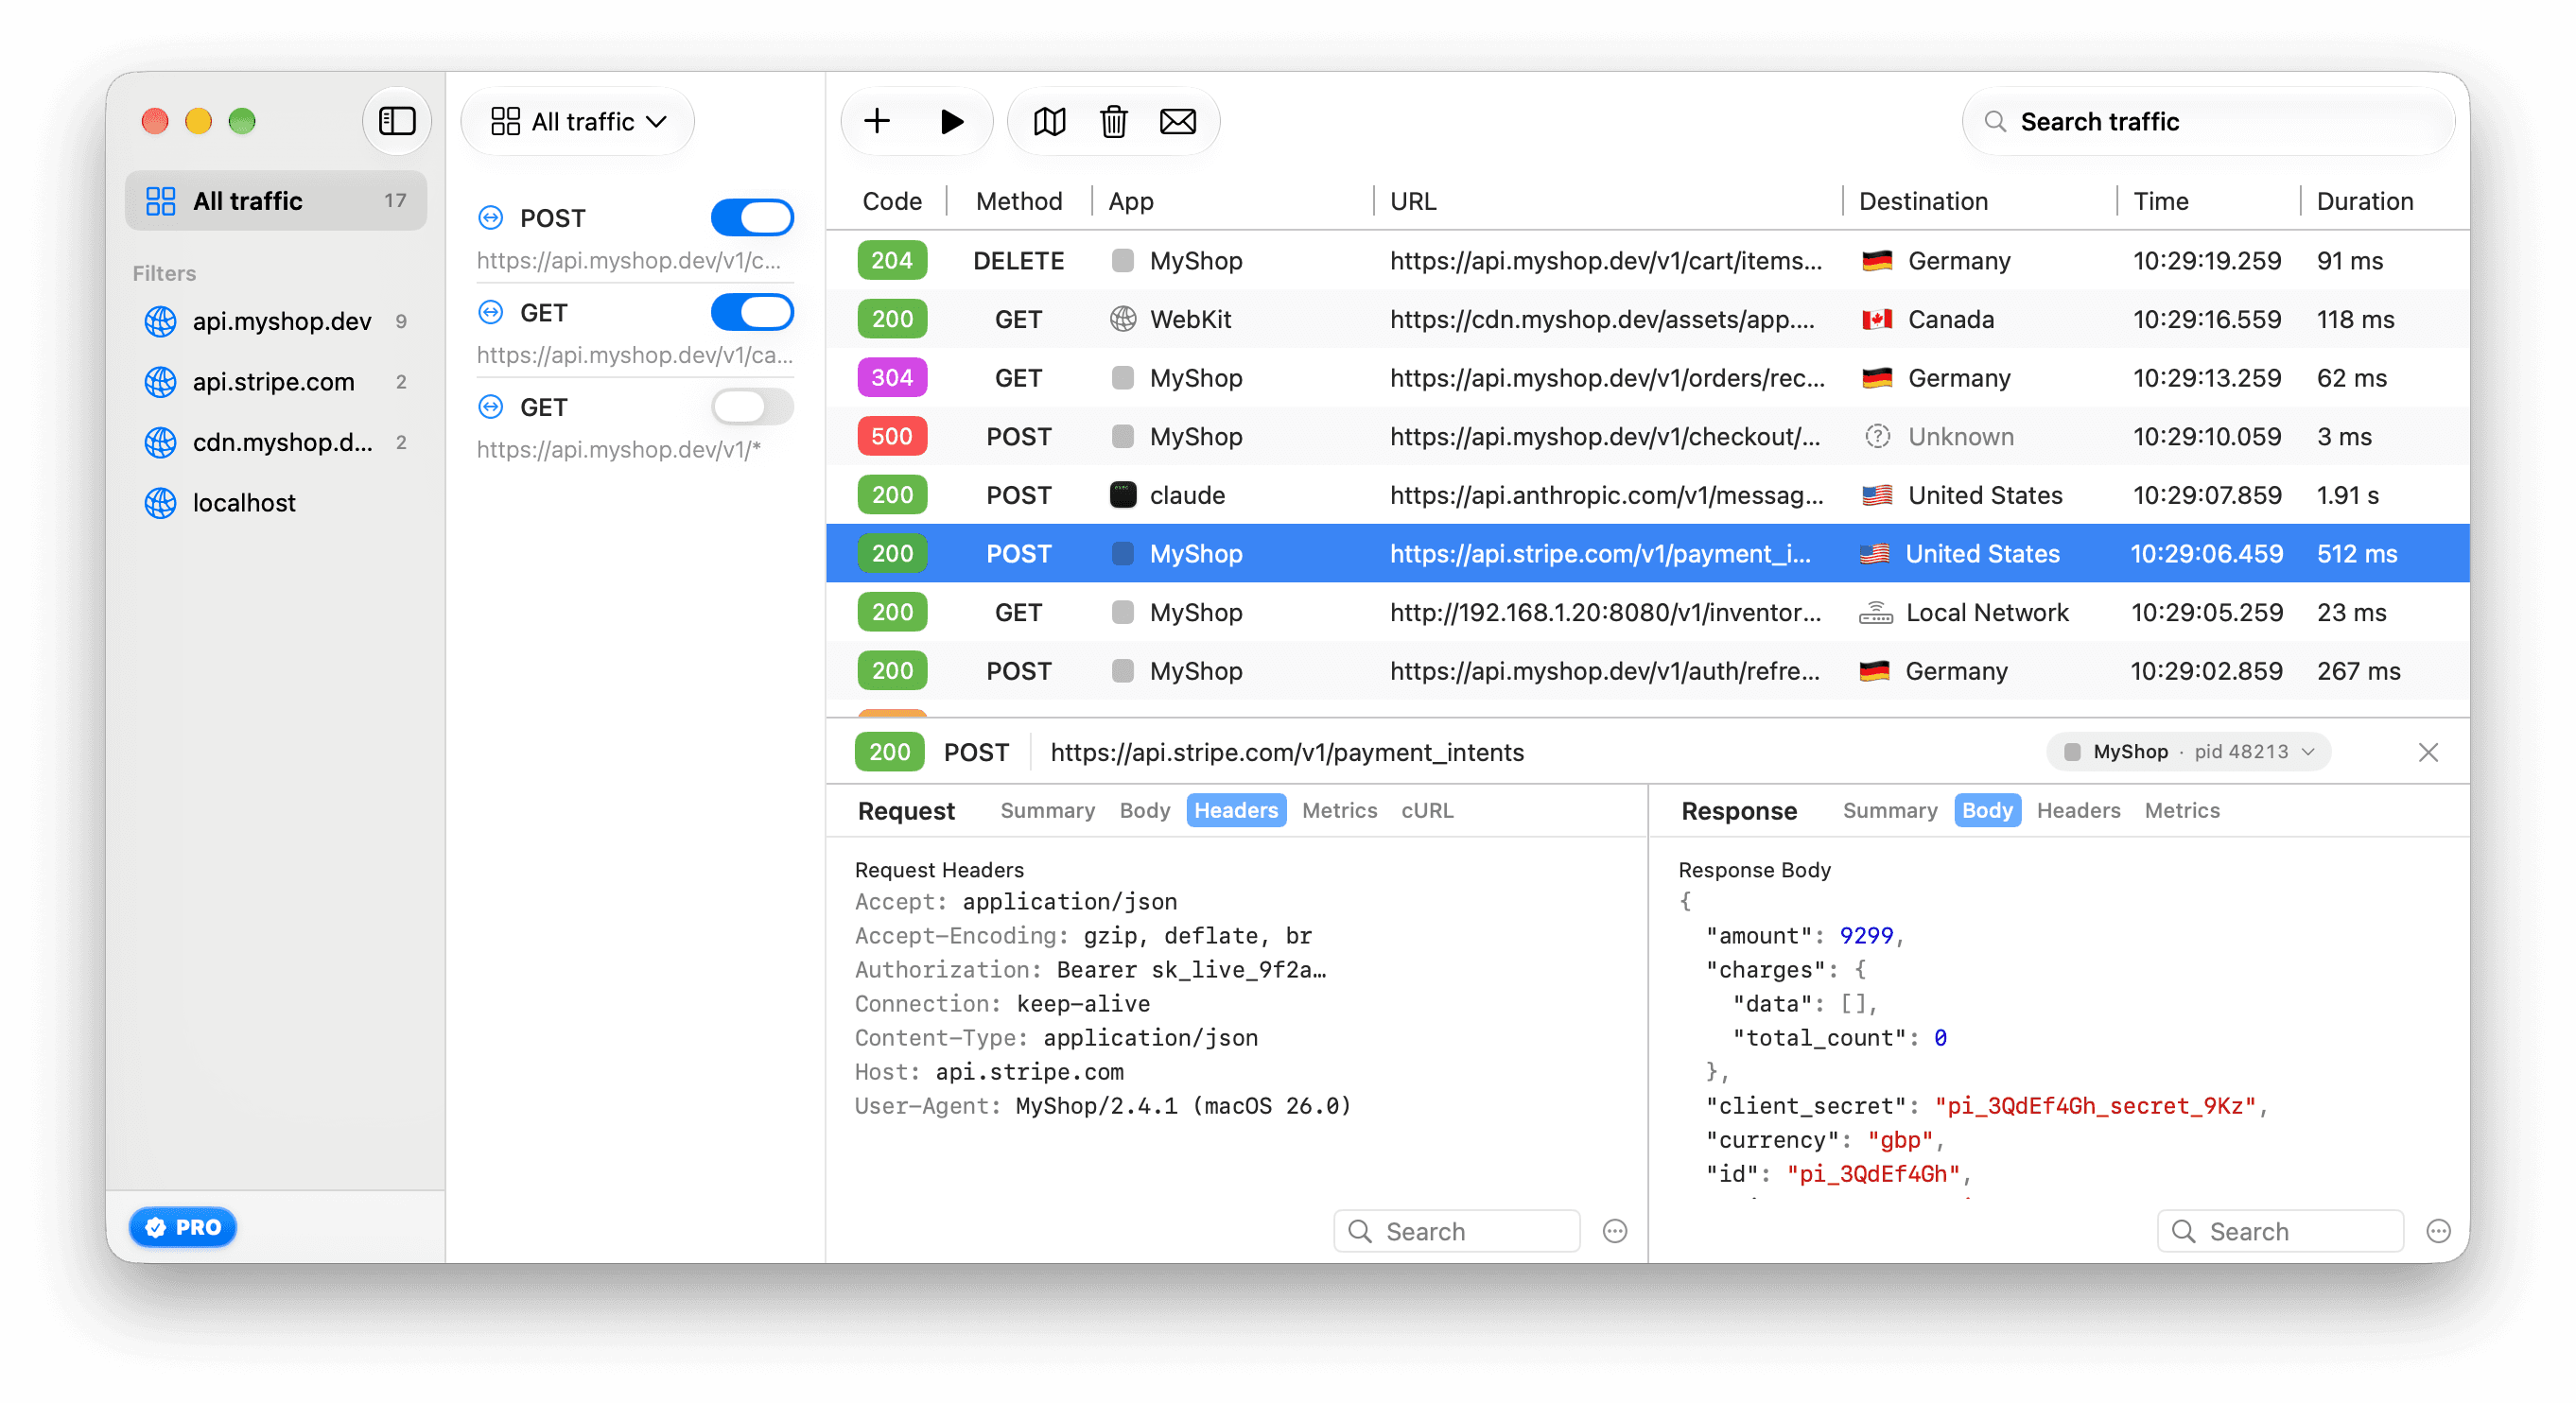Open the Response Summary tab
The width and height of the screenshot is (2576, 1403).
[x=1889, y=810]
